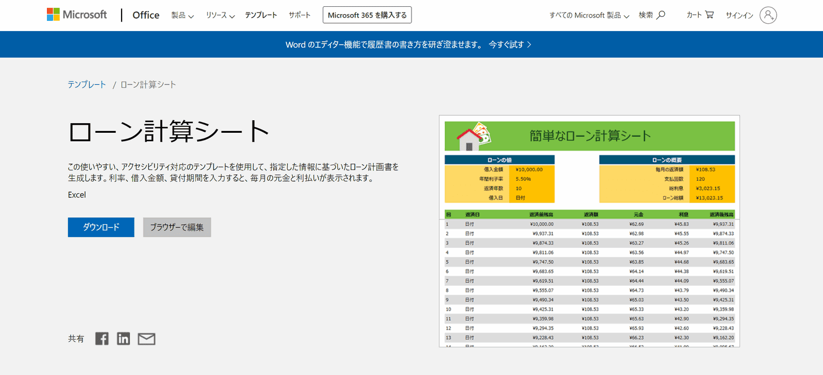Click Microsoft 365 を購入する button
This screenshot has width=823, height=375.
367,15
